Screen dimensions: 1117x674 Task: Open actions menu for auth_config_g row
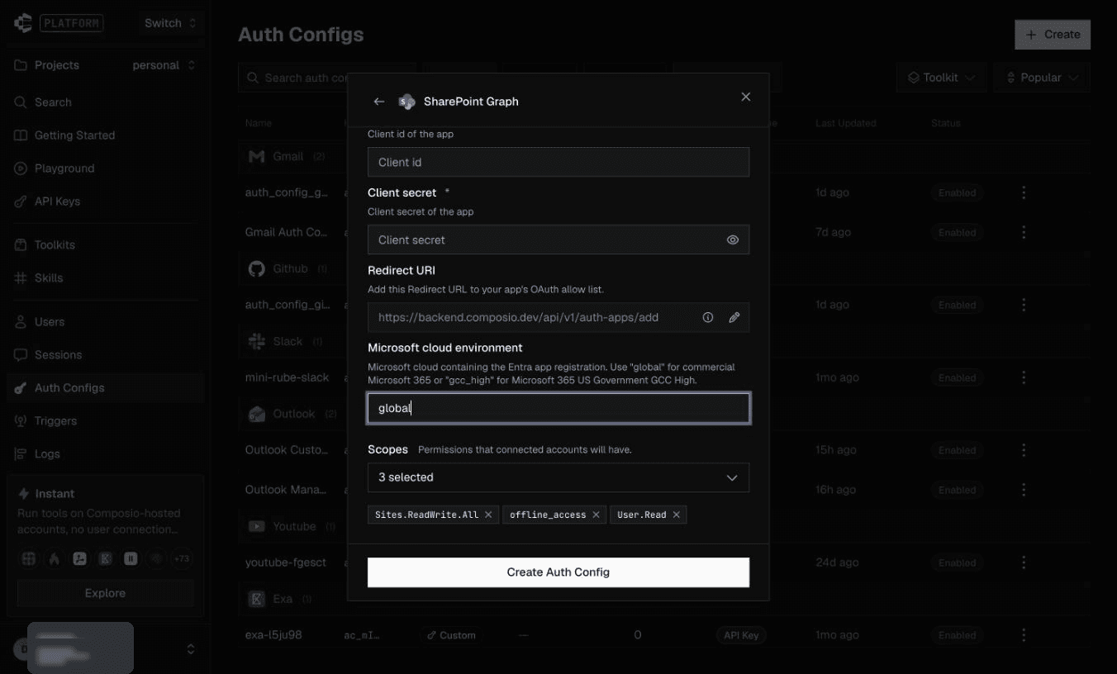[1024, 192]
